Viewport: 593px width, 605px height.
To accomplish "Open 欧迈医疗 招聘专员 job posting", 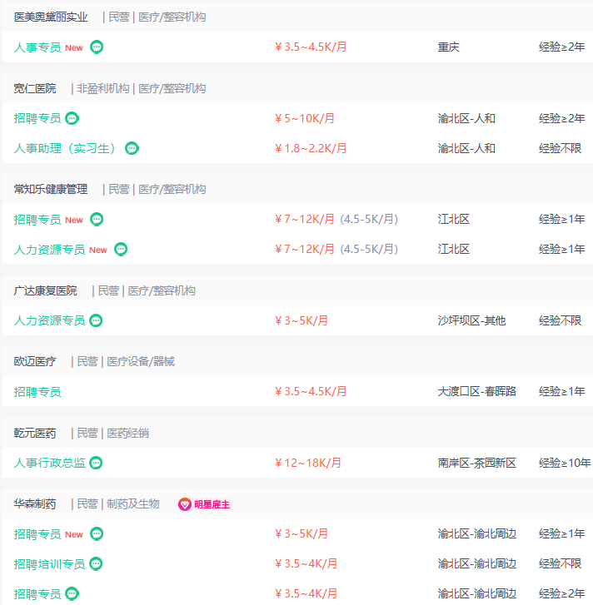I will tap(37, 391).
